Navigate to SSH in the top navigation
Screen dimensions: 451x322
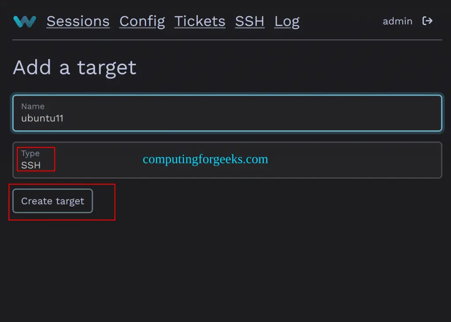[250, 21]
